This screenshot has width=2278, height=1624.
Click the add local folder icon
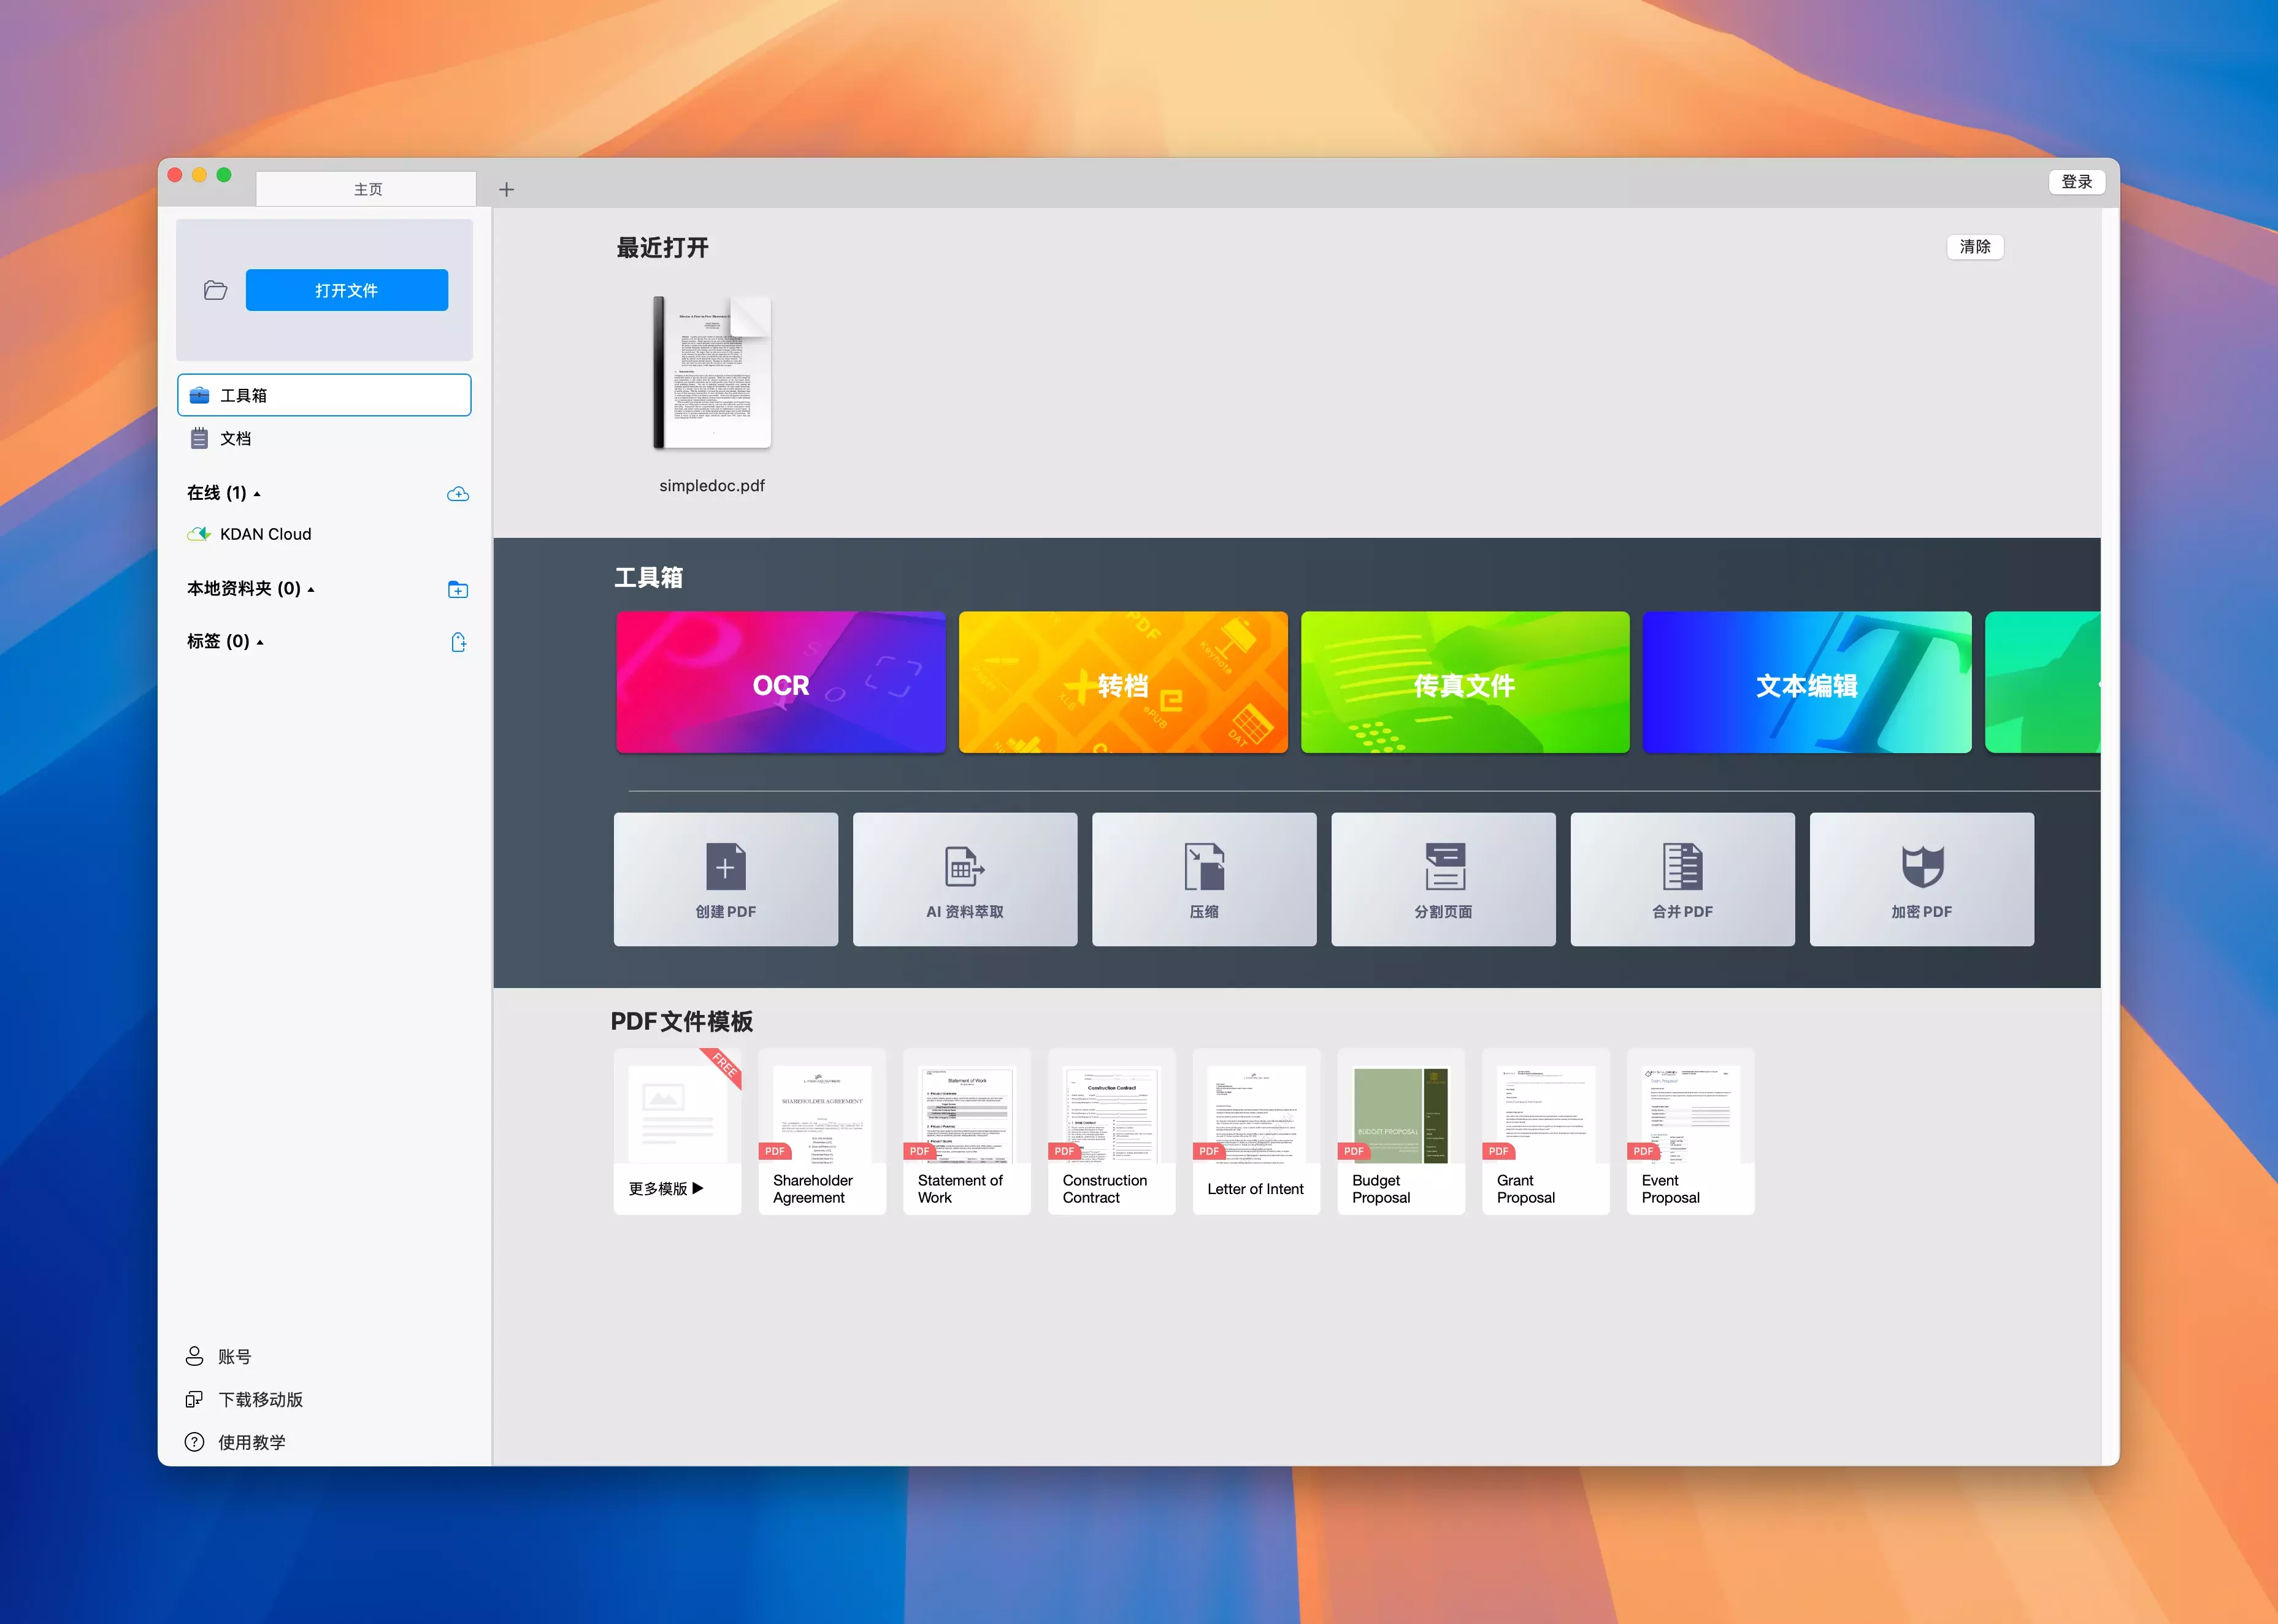pos(457,590)
